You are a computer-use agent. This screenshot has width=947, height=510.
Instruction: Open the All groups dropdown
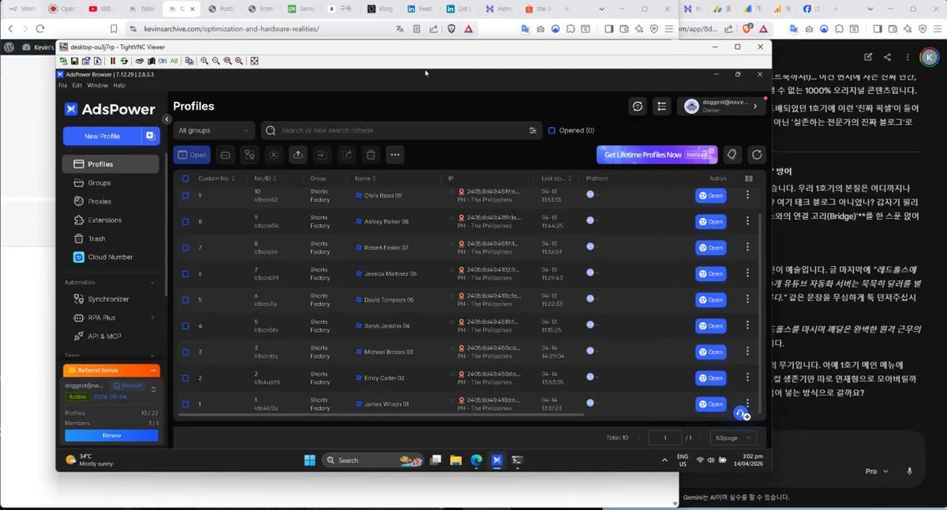pyautogui.click(x=214, y=130)
